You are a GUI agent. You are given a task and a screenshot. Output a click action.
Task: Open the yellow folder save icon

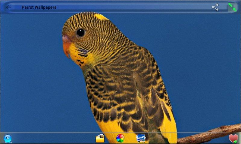[x=100, y=138]
